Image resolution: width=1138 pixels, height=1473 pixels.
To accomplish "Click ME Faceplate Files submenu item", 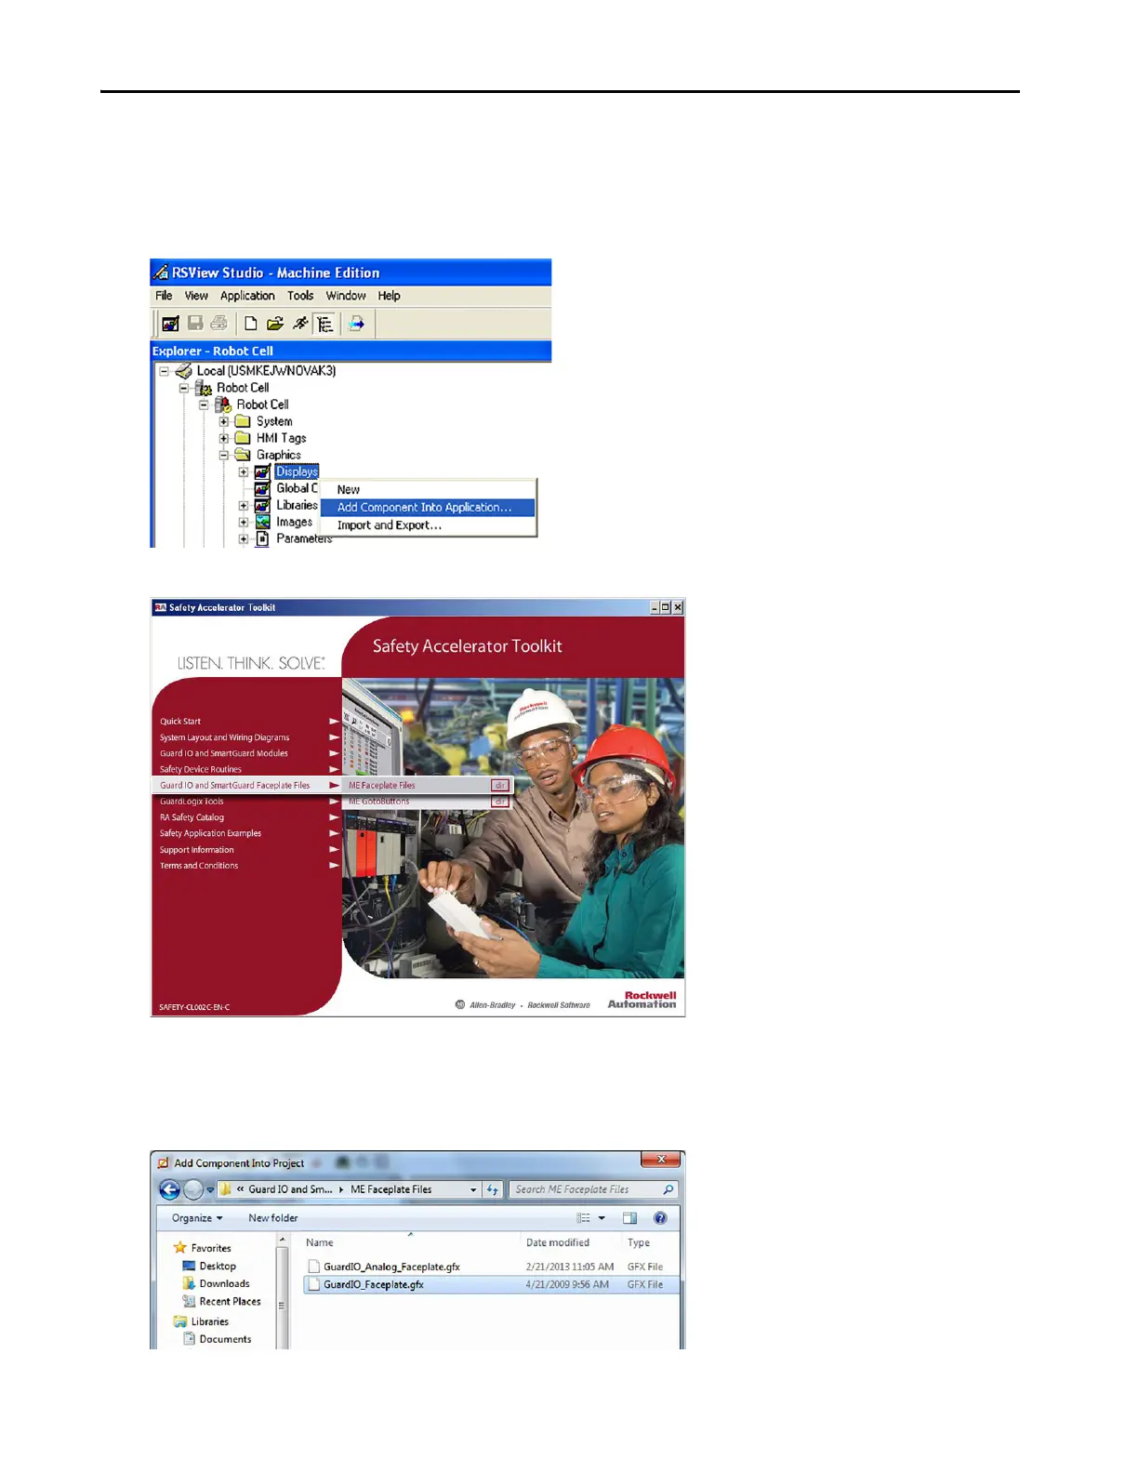I will click(381, 786).
